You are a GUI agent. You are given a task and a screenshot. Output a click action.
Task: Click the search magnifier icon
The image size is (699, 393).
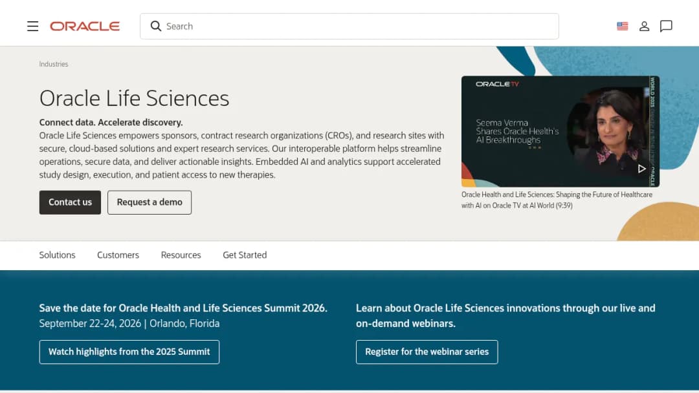[155, 27]
